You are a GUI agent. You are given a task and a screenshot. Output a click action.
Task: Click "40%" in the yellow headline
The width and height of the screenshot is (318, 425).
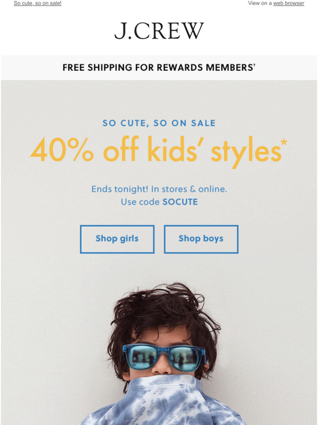tap(62, 150)
